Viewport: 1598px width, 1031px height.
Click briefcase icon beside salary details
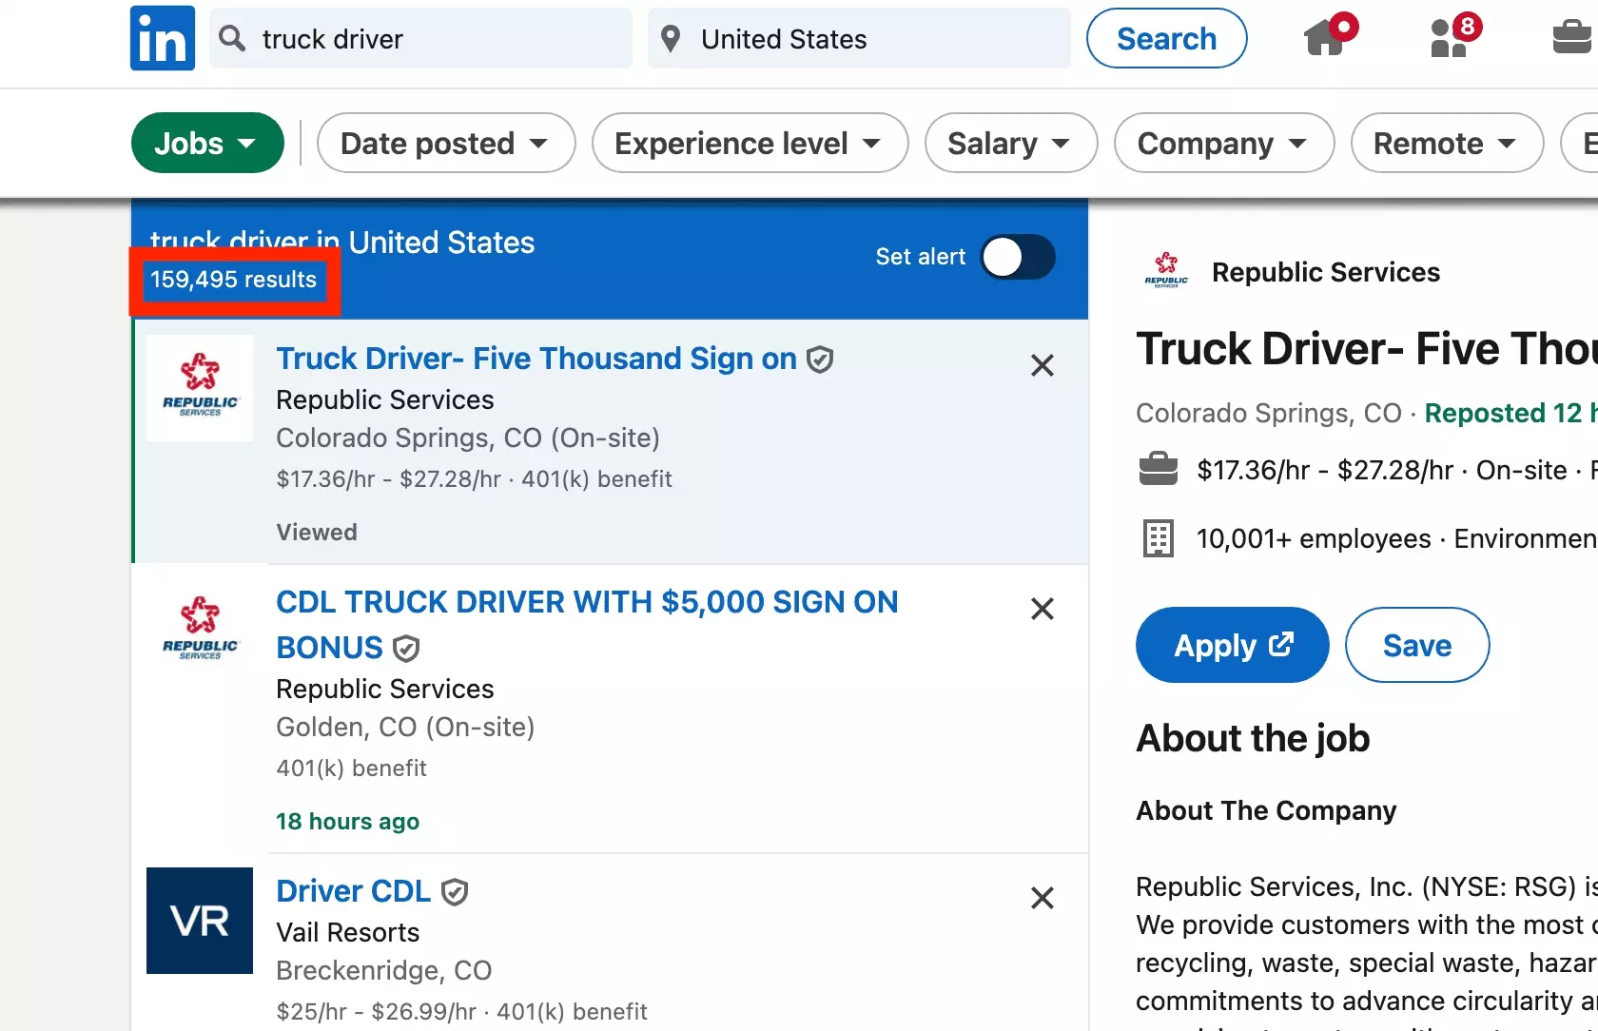click(x=1158, y=470)
